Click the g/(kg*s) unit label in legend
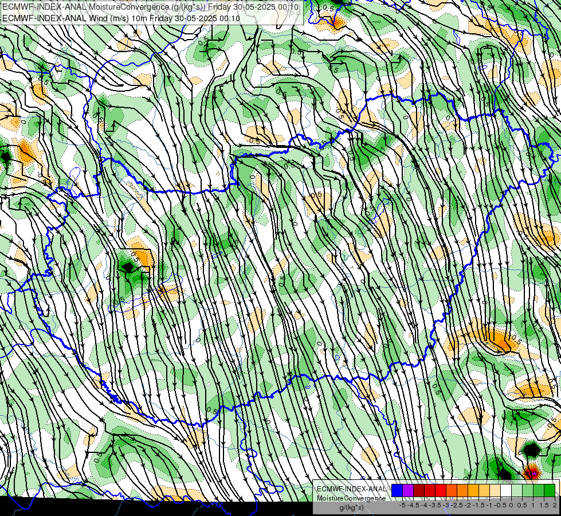The width and height of the screenshot is (561, 516). [x=352, y=507]
